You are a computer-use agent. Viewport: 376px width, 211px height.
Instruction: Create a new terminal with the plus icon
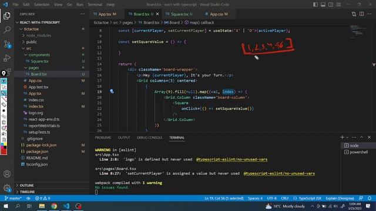coord(342,137)
